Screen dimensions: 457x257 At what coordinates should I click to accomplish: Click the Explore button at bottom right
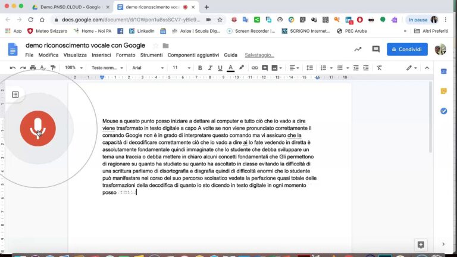coord(421,245)
